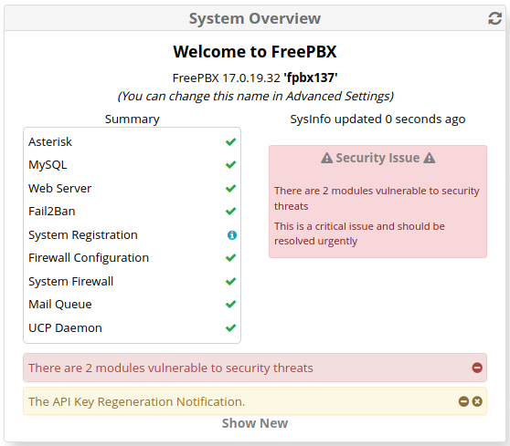Viewport: 510px width, 446px height.
Task: Open the vulnerable modules notification text
Action: point(171,368)
